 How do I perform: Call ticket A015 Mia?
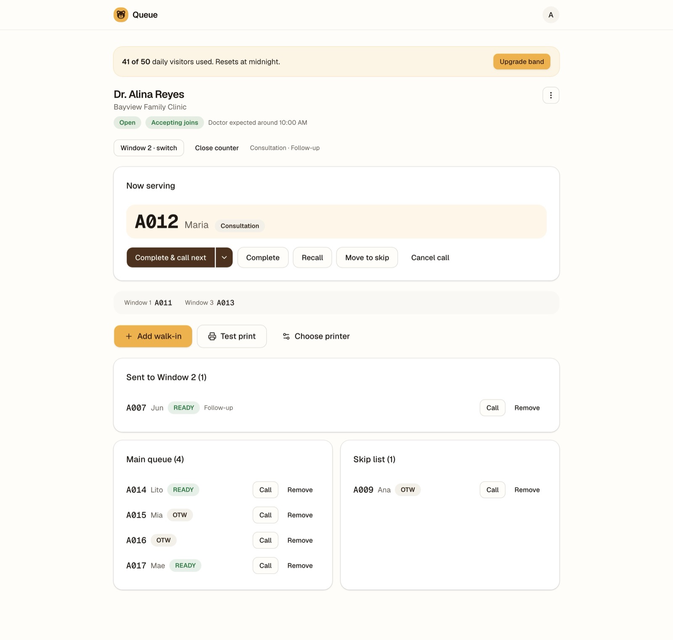pos(265,515)
